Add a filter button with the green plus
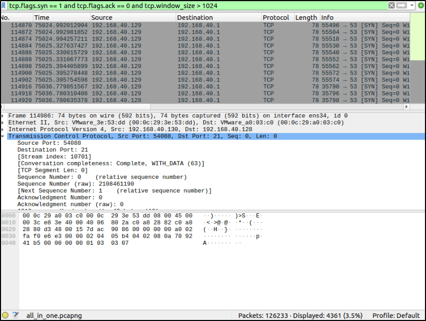This screenshot has height=321, width=426. 420,5
